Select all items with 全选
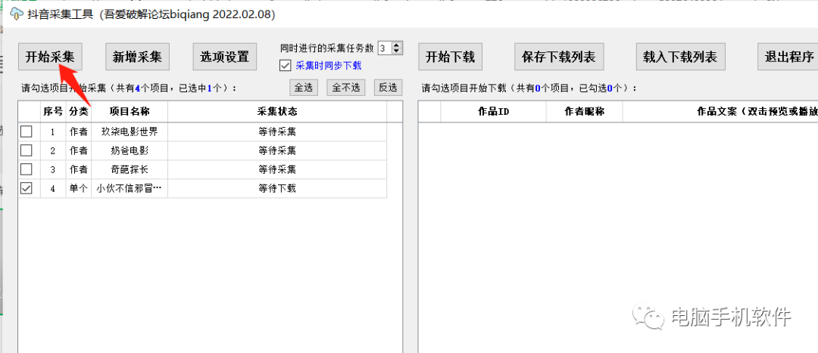 click(304, 88)
